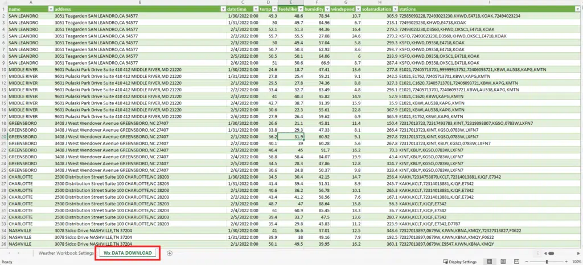Viewport: 583px width, 265px height.
Task: Switch to Page Break Preview view
Action: click(x=516, y=262)
